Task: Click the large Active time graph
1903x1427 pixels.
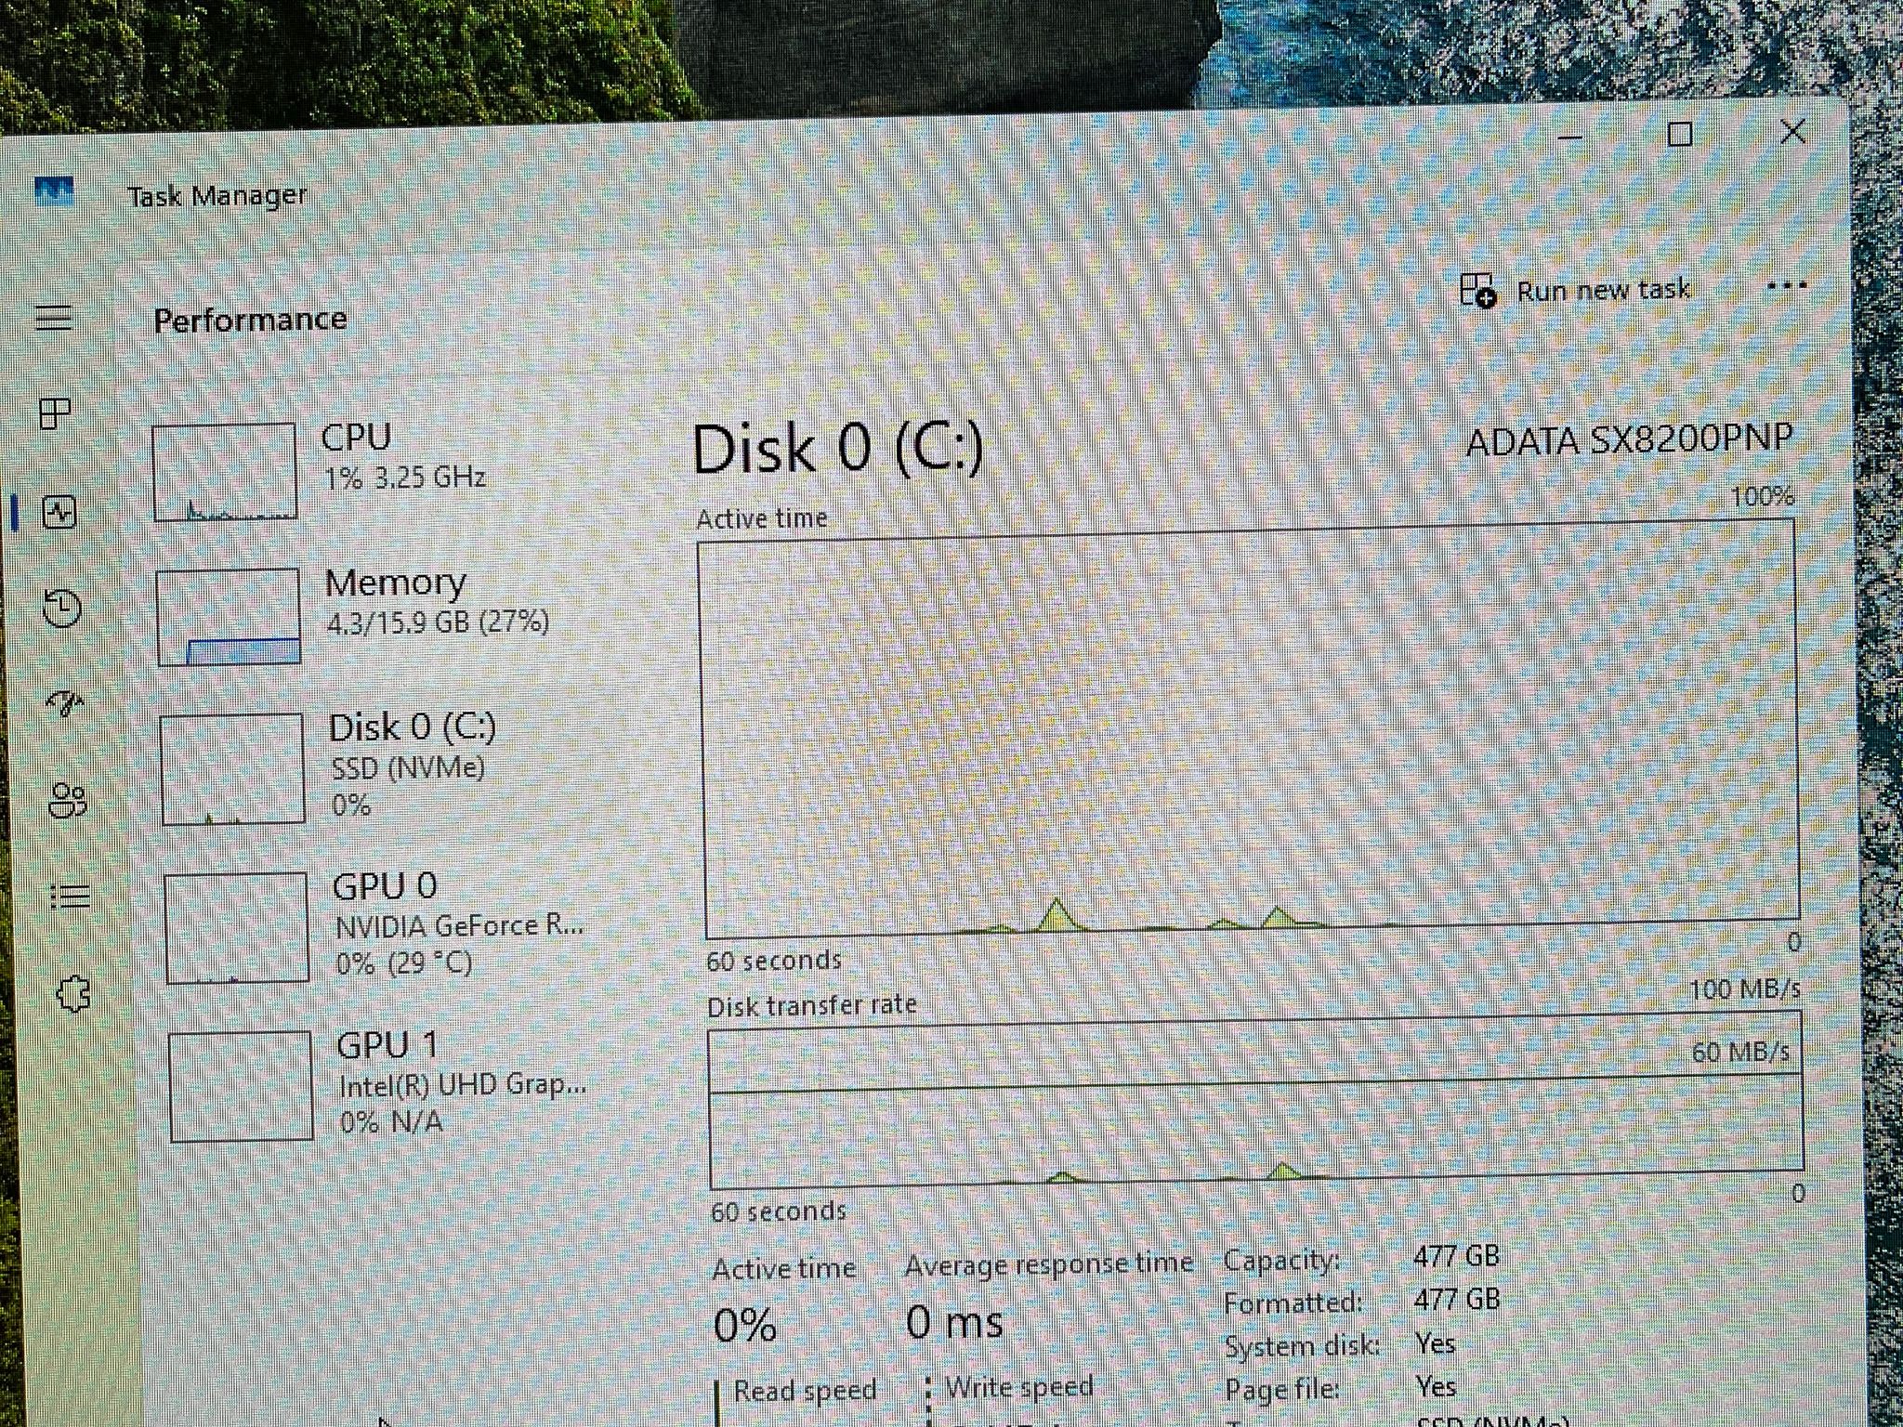Action: pos(1250,729)
